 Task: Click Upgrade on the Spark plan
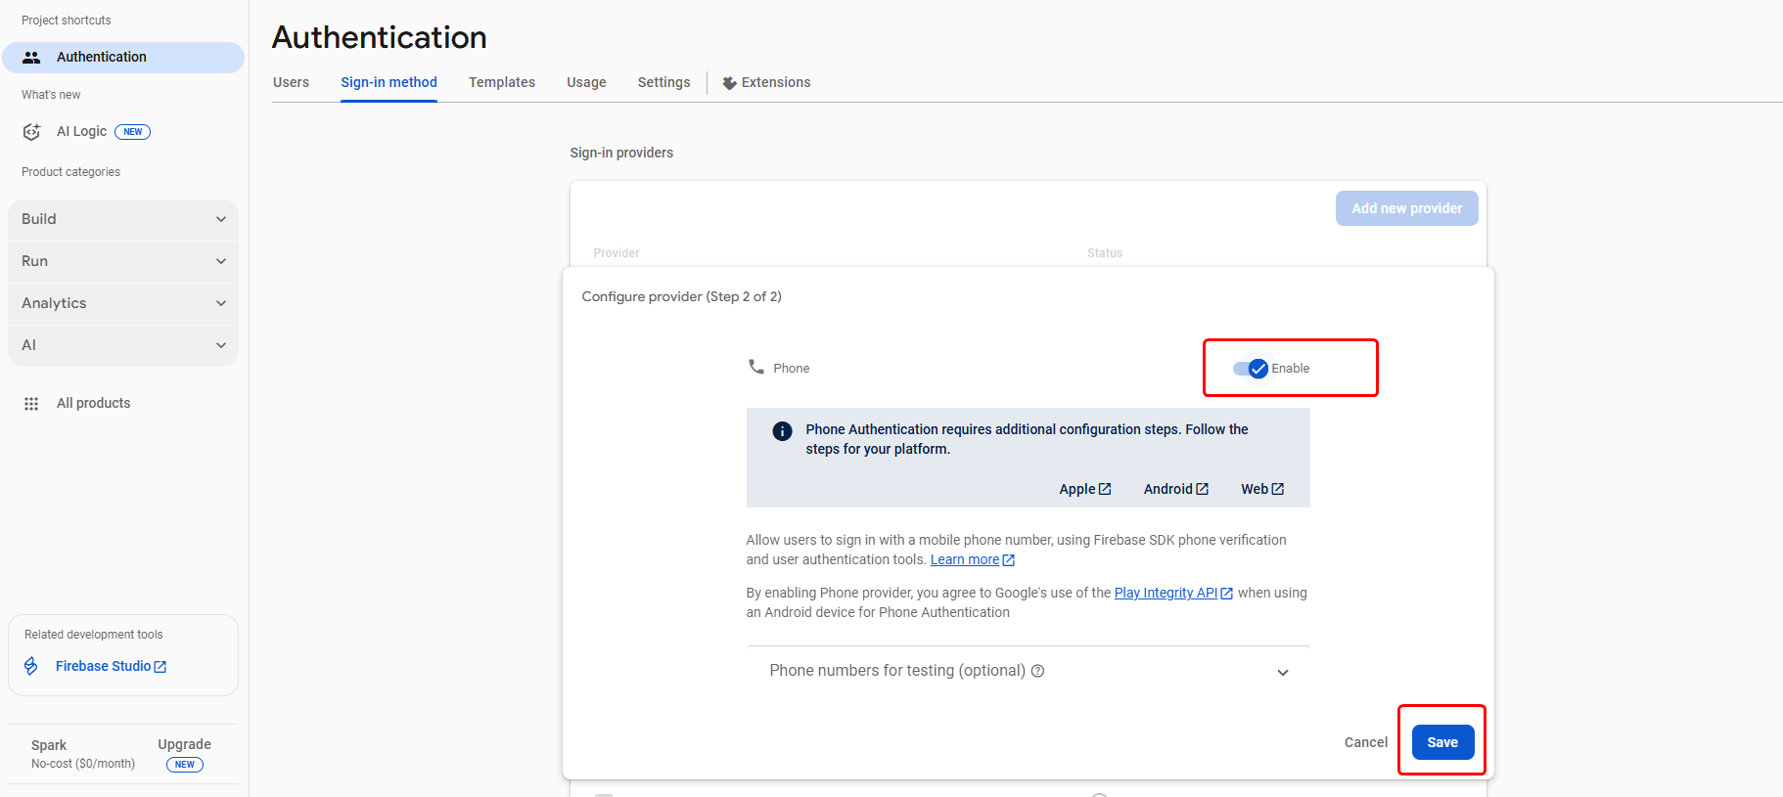184,745
